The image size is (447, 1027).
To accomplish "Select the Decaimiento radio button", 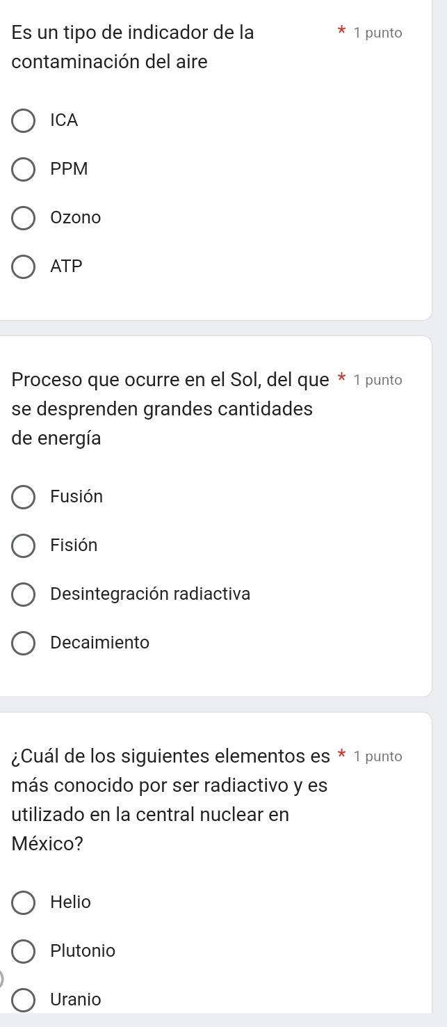I will click(24, 643).
